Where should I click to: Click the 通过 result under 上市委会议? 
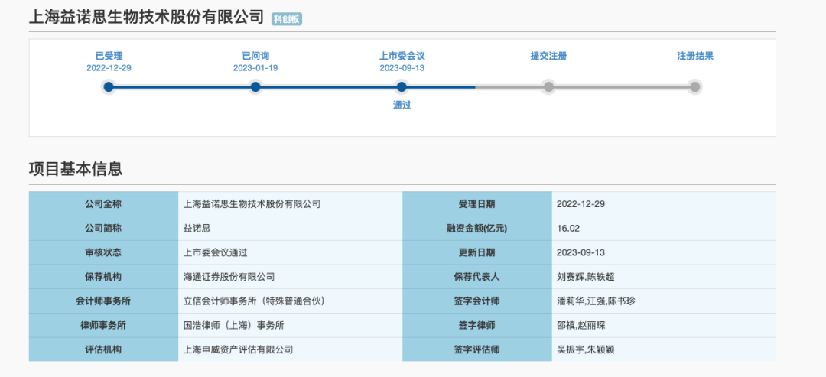(x=402, y=106)
